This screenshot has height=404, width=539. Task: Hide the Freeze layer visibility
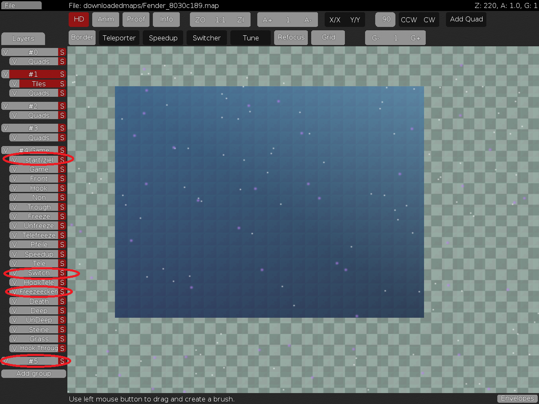[x=14, y=216]
